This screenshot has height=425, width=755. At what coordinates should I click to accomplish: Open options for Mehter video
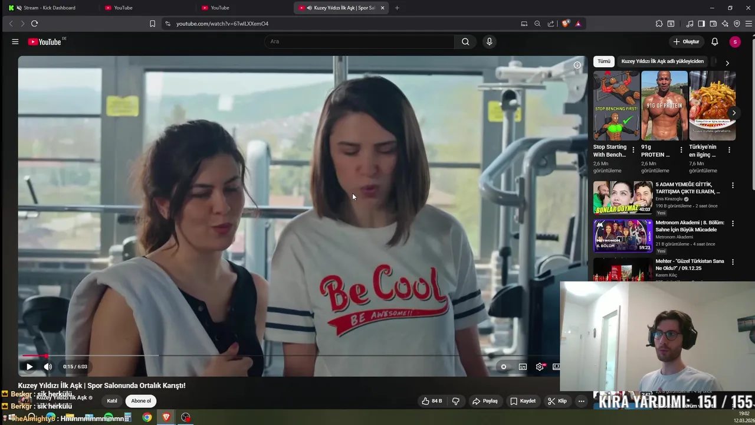[x=733, y=262]
